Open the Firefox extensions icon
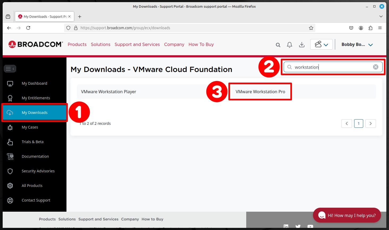The width and height of the screenshot is (389, 230). tap(370, 28)
